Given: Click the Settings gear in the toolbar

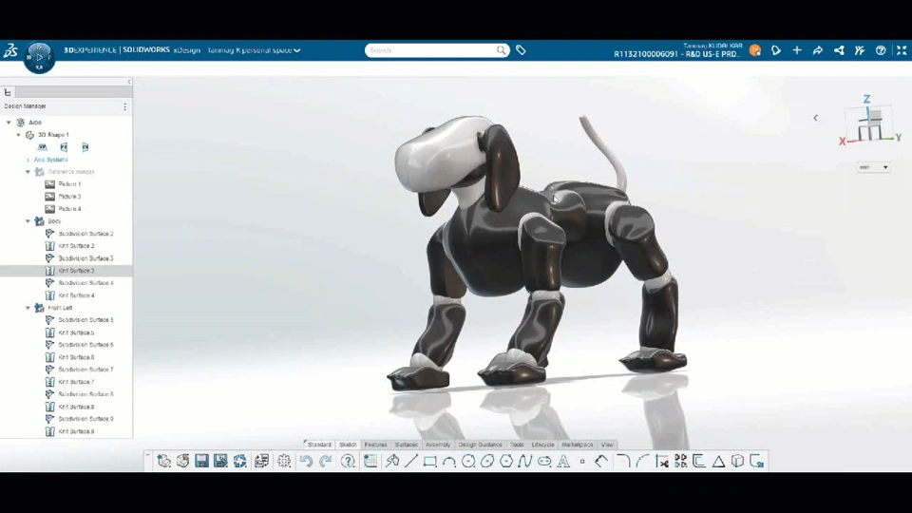Looking at the screenshot, I should (x=284, y=462).
